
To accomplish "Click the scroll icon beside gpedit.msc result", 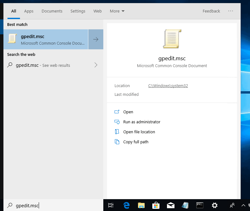I will (12, 38).
